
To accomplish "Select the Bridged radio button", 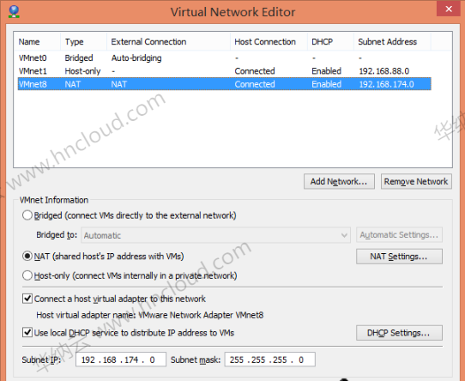I will pos(27,215).
